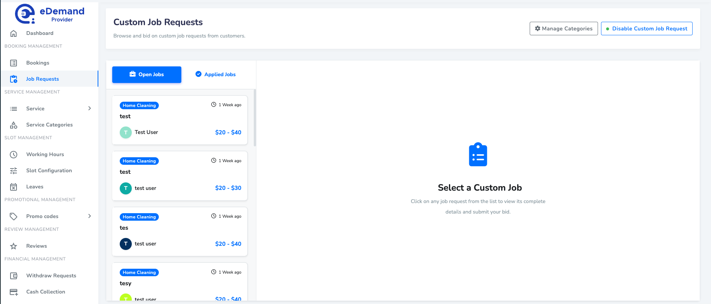Click Disable Custom Job Request button

[646, 29]
